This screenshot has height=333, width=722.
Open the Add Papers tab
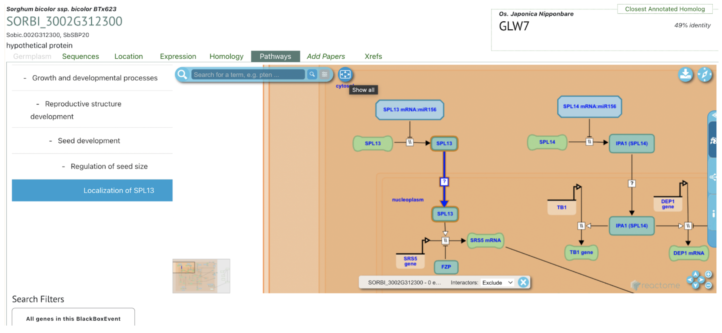[326, 56]
